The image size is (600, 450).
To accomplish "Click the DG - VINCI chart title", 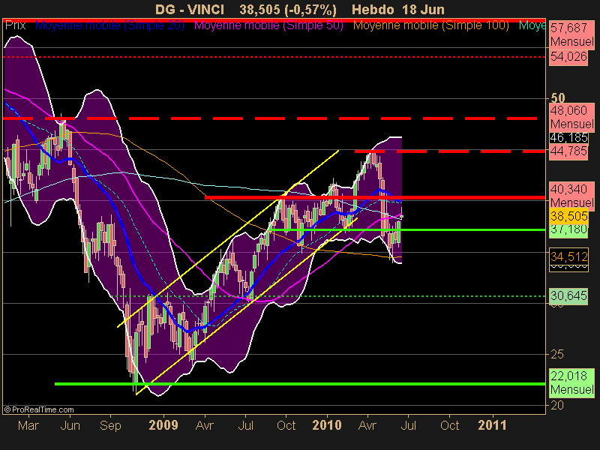I will [190, 9].
